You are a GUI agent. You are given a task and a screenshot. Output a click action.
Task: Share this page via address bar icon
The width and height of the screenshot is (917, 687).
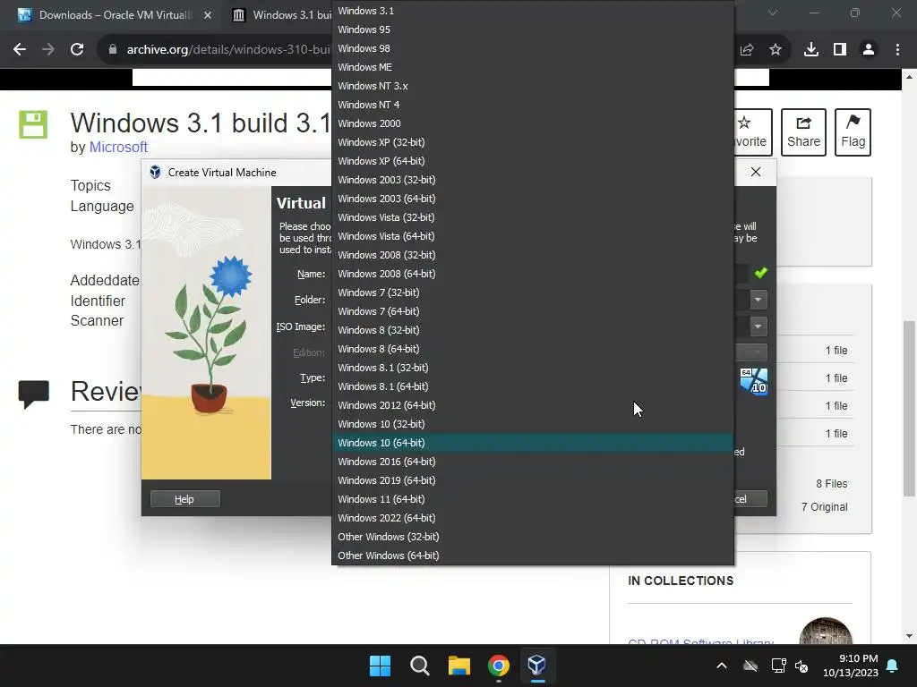pyautogui.click(x=747, y=50)
